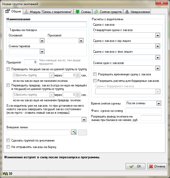170x178 pixels.
Task: Toggle Разрешить временную сдачу с заказа
Action: 95,74
